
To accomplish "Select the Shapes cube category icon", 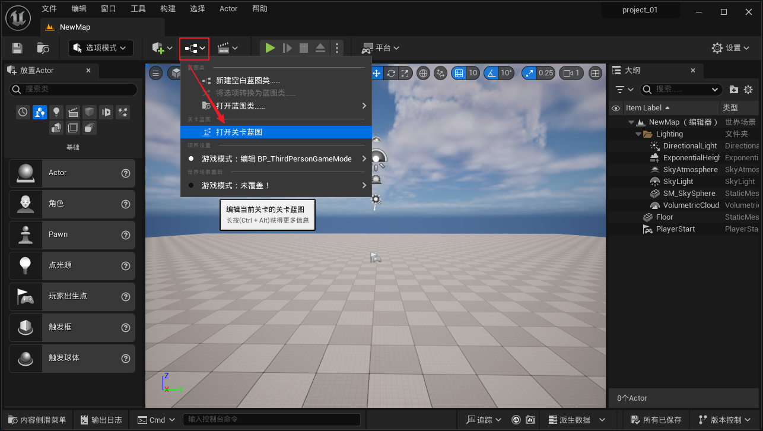I will (x=90, y=112).
